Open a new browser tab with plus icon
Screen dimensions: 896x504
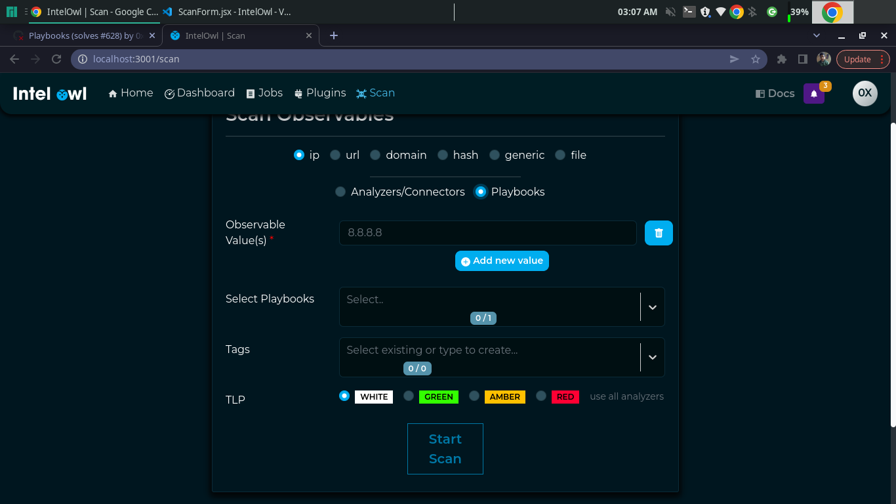pyautogui.click(x=334, y=35)
